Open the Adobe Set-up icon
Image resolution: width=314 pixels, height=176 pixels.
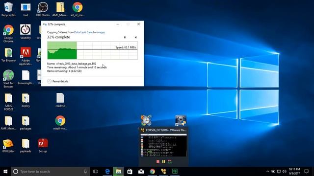43,146
